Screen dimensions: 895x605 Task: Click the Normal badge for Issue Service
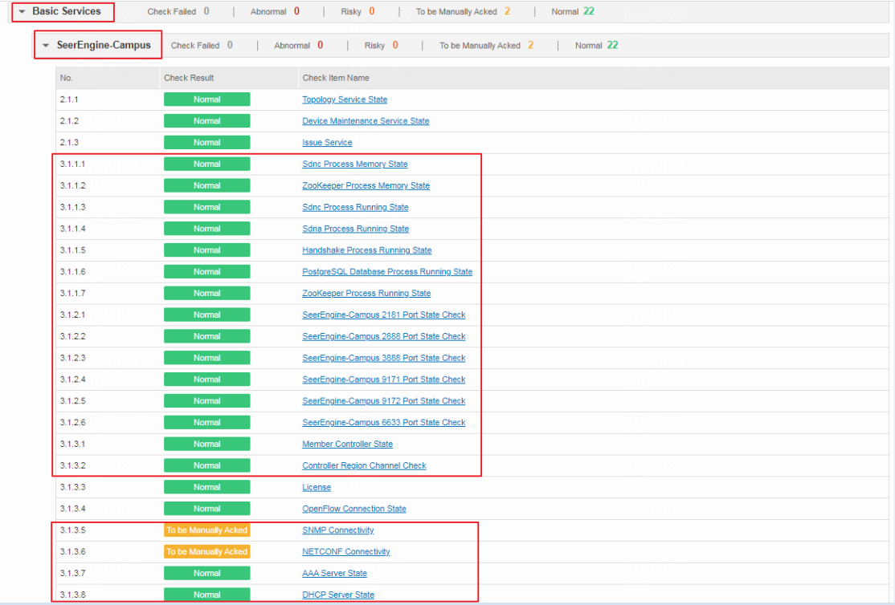click(206, 143)
